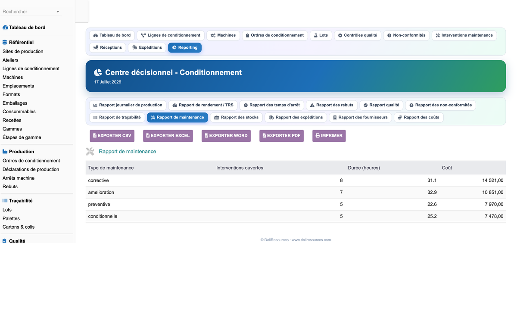Open Ateliers in the sidebar
This screenshot has height=320, width=517.
pyautogui.click(x=10, y=60)
